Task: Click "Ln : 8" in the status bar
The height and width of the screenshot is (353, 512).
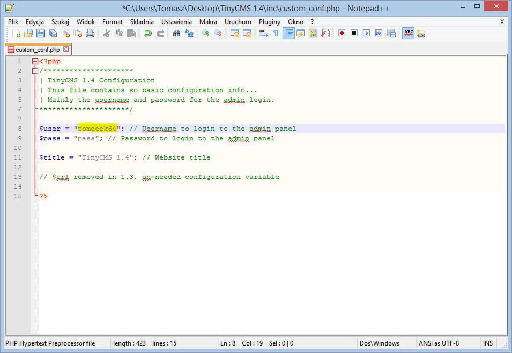Action: coord(228,343)
